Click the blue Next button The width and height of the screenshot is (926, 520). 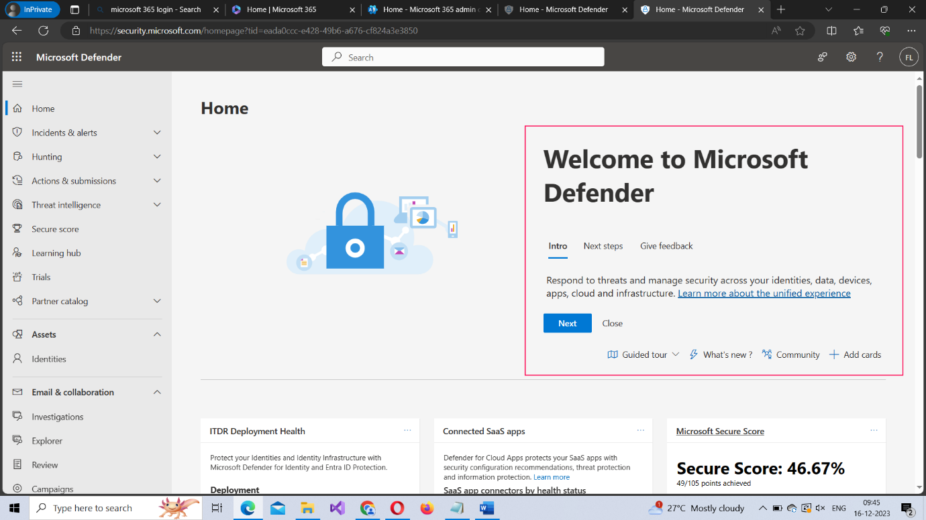[568, 323]
